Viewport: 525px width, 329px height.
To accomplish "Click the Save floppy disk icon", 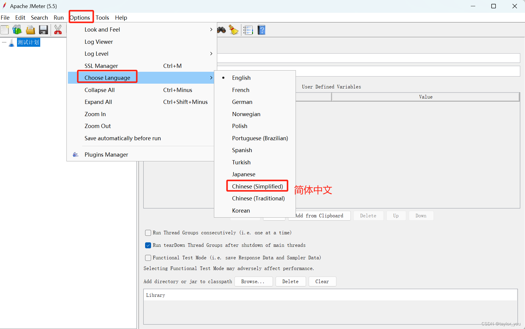I will [x=44, y=30].
